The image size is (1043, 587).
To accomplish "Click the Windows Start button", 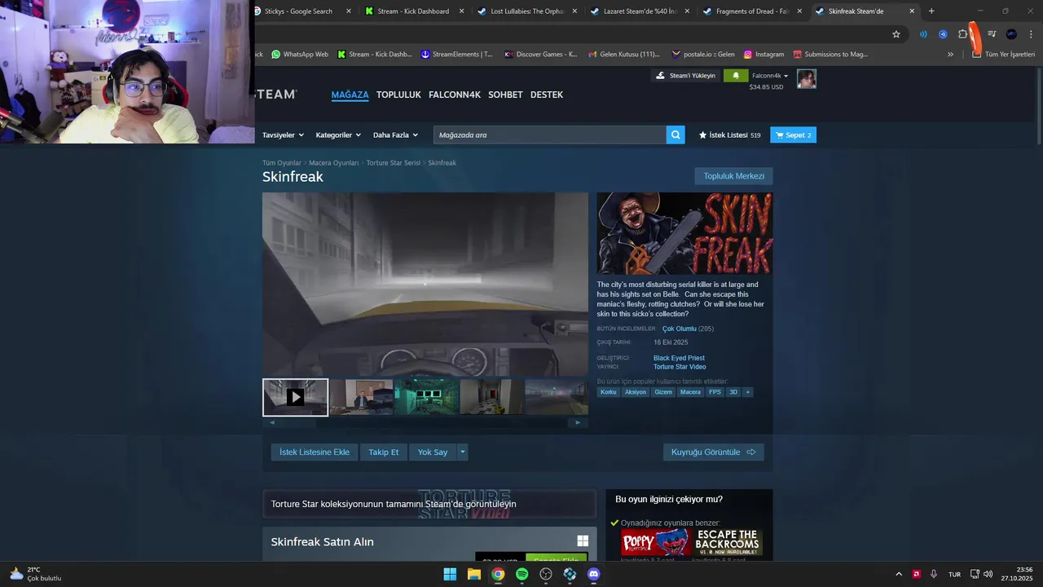I will coord(450,574).
